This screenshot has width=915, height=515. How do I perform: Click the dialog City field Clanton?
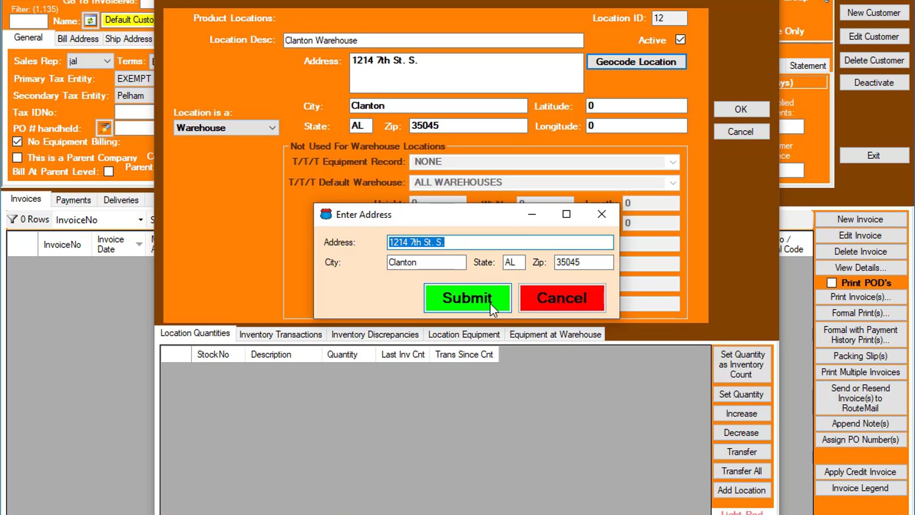tap(427, 262)
